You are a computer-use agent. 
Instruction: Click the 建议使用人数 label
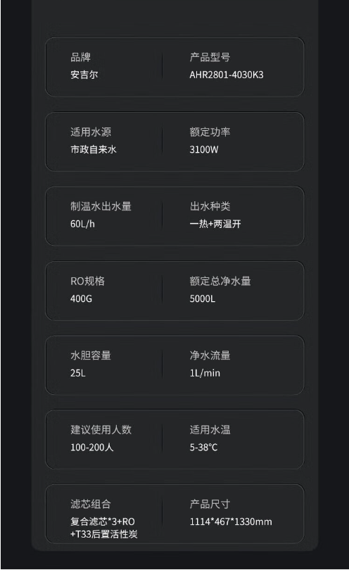click(101, 430)
